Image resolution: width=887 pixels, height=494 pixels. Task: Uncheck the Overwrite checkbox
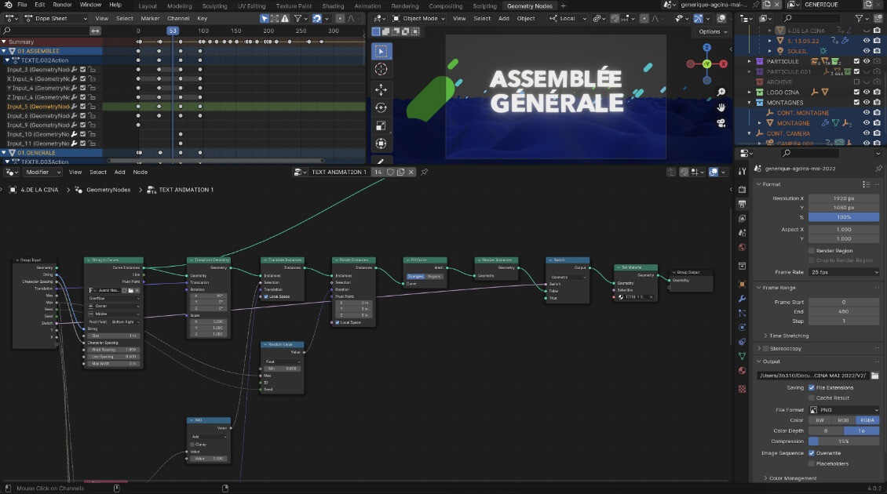(811, 452)
